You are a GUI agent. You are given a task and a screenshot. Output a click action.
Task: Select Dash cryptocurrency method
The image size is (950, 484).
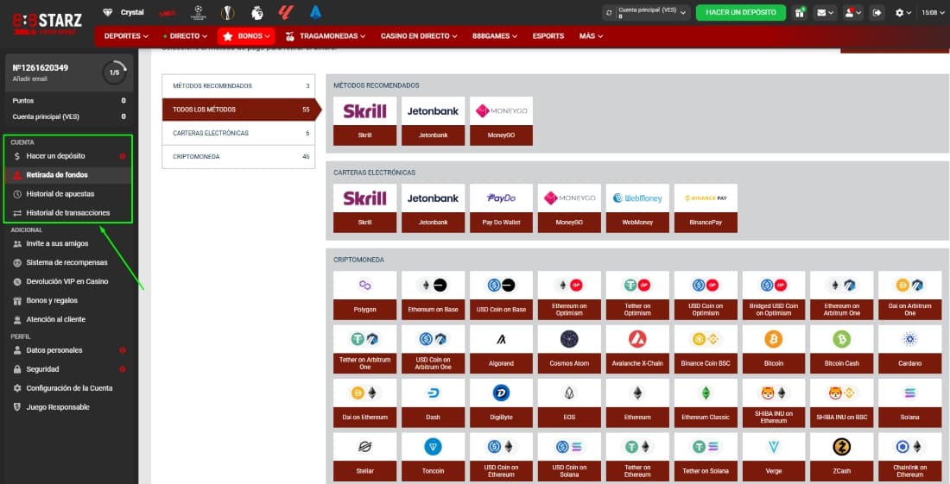433,403
